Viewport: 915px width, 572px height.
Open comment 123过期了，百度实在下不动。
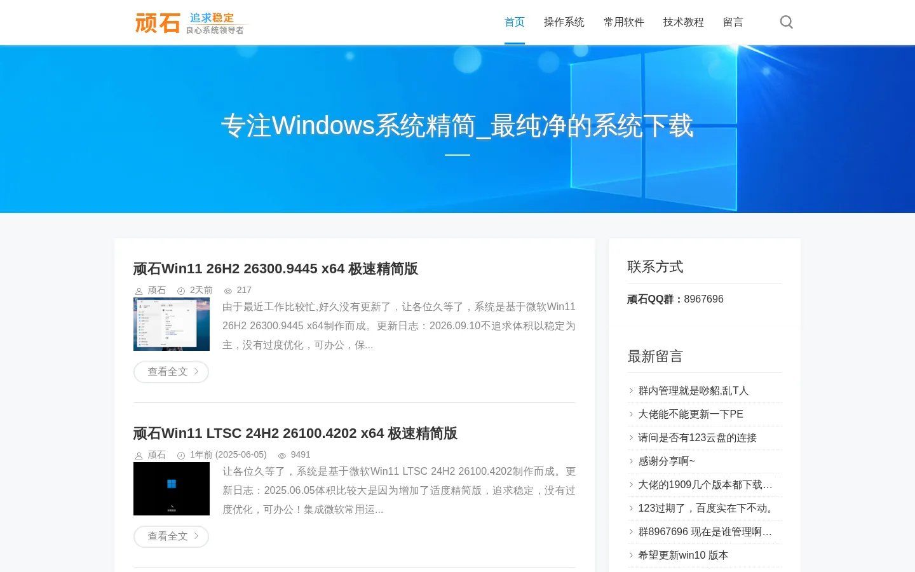[707, 508]
